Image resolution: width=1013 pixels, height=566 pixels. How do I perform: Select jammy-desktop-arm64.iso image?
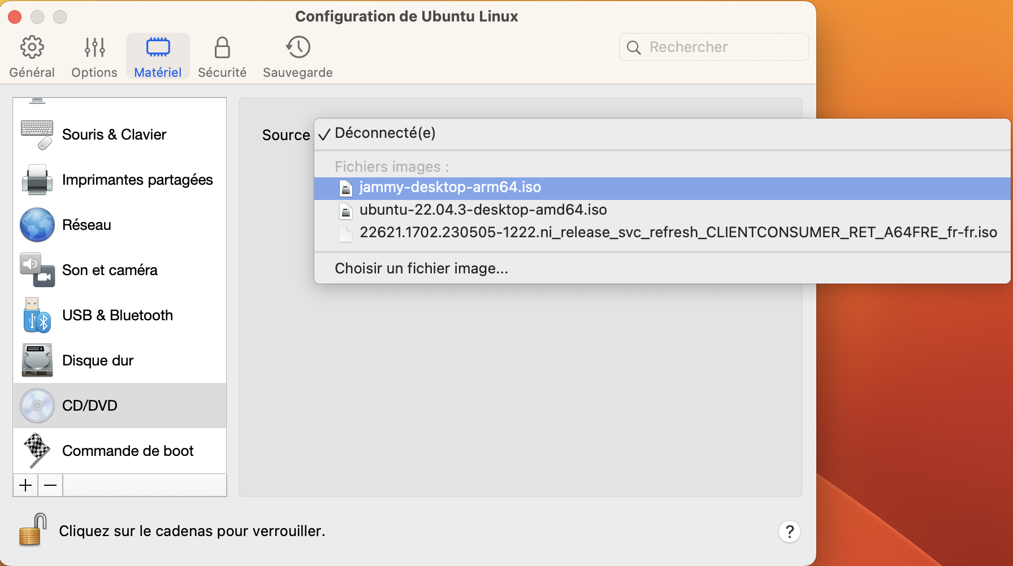[662, 188]
